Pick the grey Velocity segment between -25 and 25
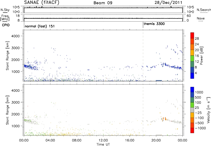211x146 pixels. [x=192, y=110]
